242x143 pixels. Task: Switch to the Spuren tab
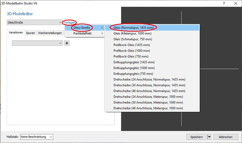pyautogui.click(x=31, y=33)
